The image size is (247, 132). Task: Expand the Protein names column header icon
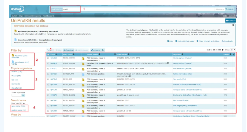click(115, 54)
